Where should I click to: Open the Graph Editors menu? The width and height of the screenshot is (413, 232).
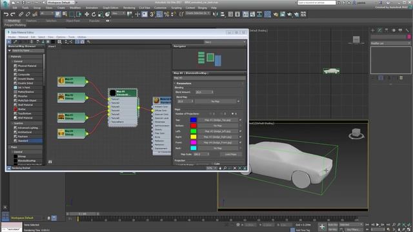click(x=110, y=8)
